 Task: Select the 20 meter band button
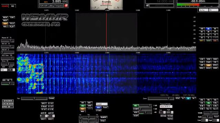click(x=215, y=32)
